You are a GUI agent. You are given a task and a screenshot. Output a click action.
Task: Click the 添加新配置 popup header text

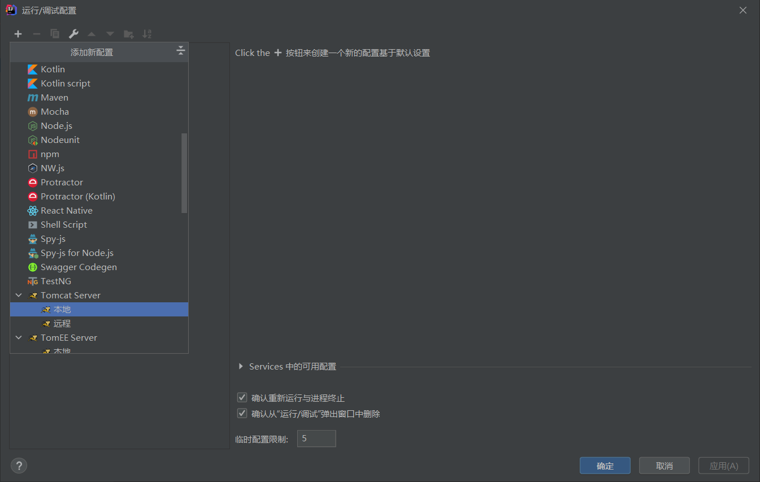click(x=92, y=52)
